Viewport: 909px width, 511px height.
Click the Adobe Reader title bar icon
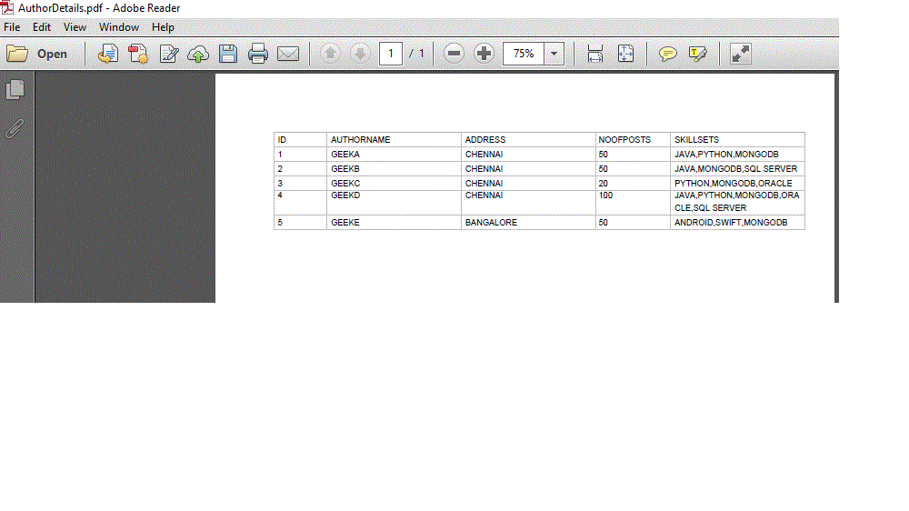point(7,7)
